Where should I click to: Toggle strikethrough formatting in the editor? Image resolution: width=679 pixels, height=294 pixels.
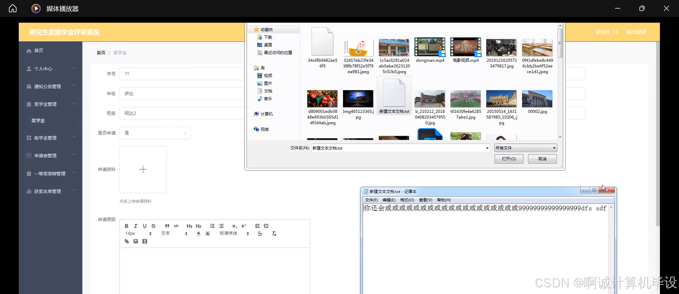(153, 226)
